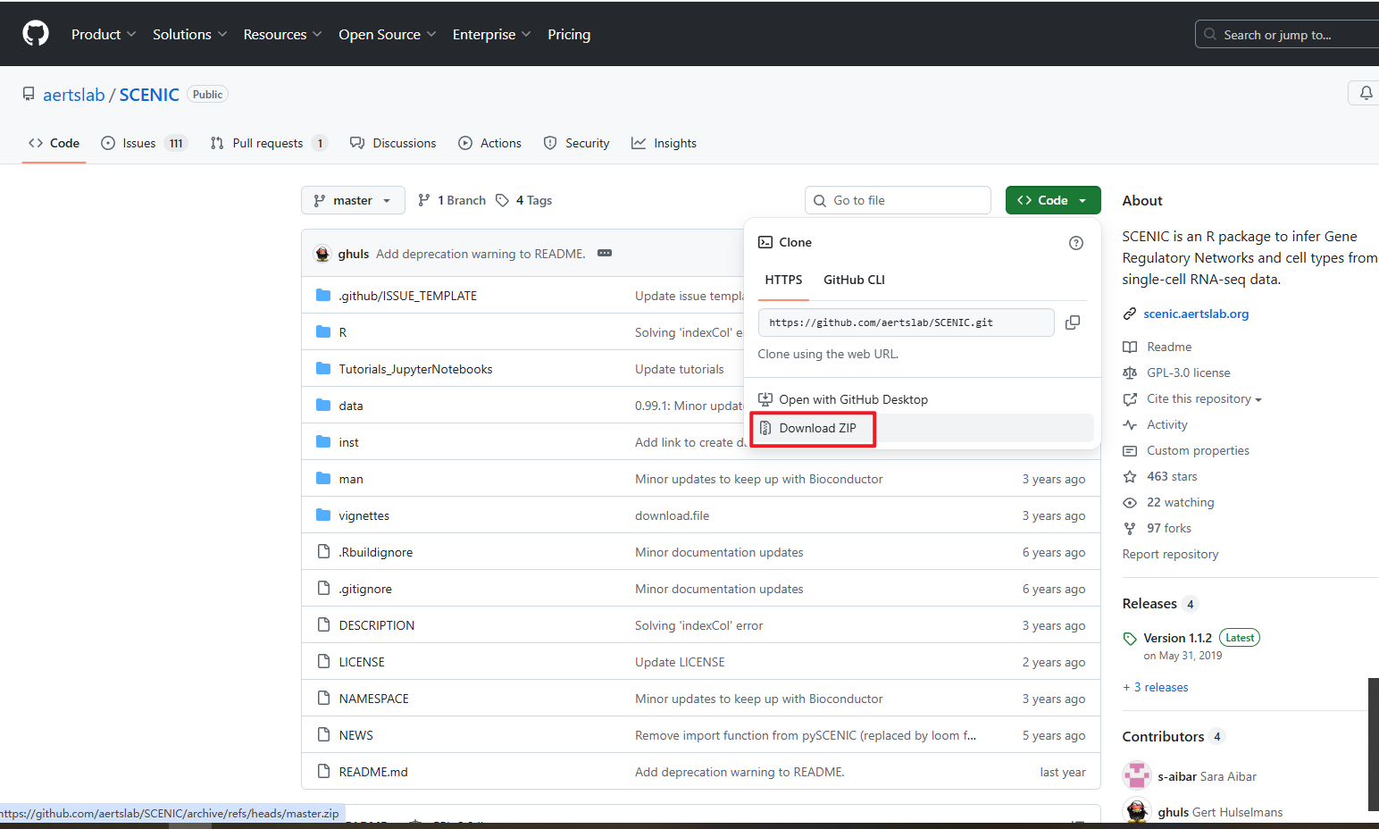Click Download ZIP

click(925, 428)
